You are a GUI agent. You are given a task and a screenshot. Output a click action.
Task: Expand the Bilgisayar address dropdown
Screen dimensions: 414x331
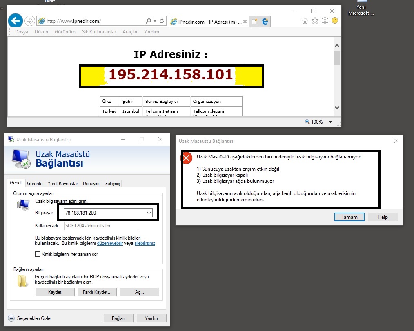tap(149, 213)
